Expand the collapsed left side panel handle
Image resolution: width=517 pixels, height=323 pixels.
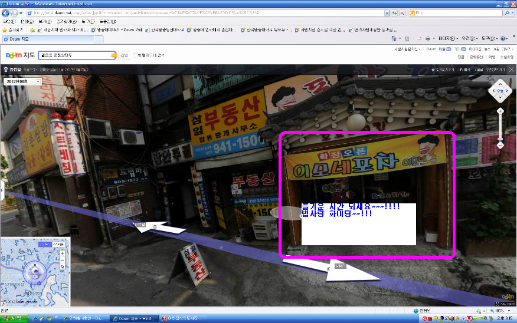[x=2, y=190]
